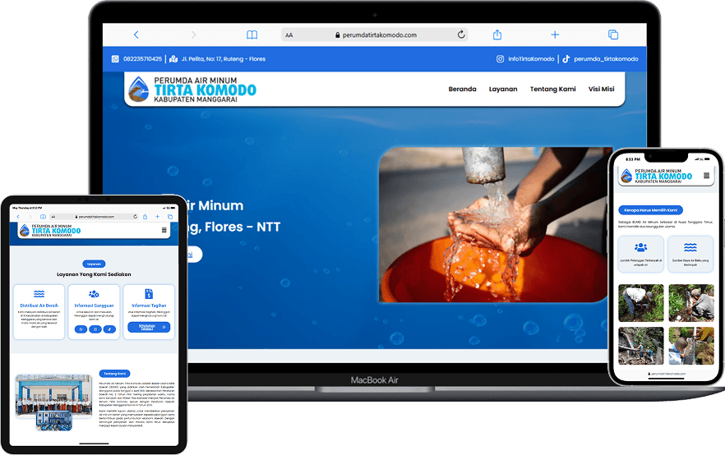Click the Safari back arrow on the MacBook

pos(136,35)
